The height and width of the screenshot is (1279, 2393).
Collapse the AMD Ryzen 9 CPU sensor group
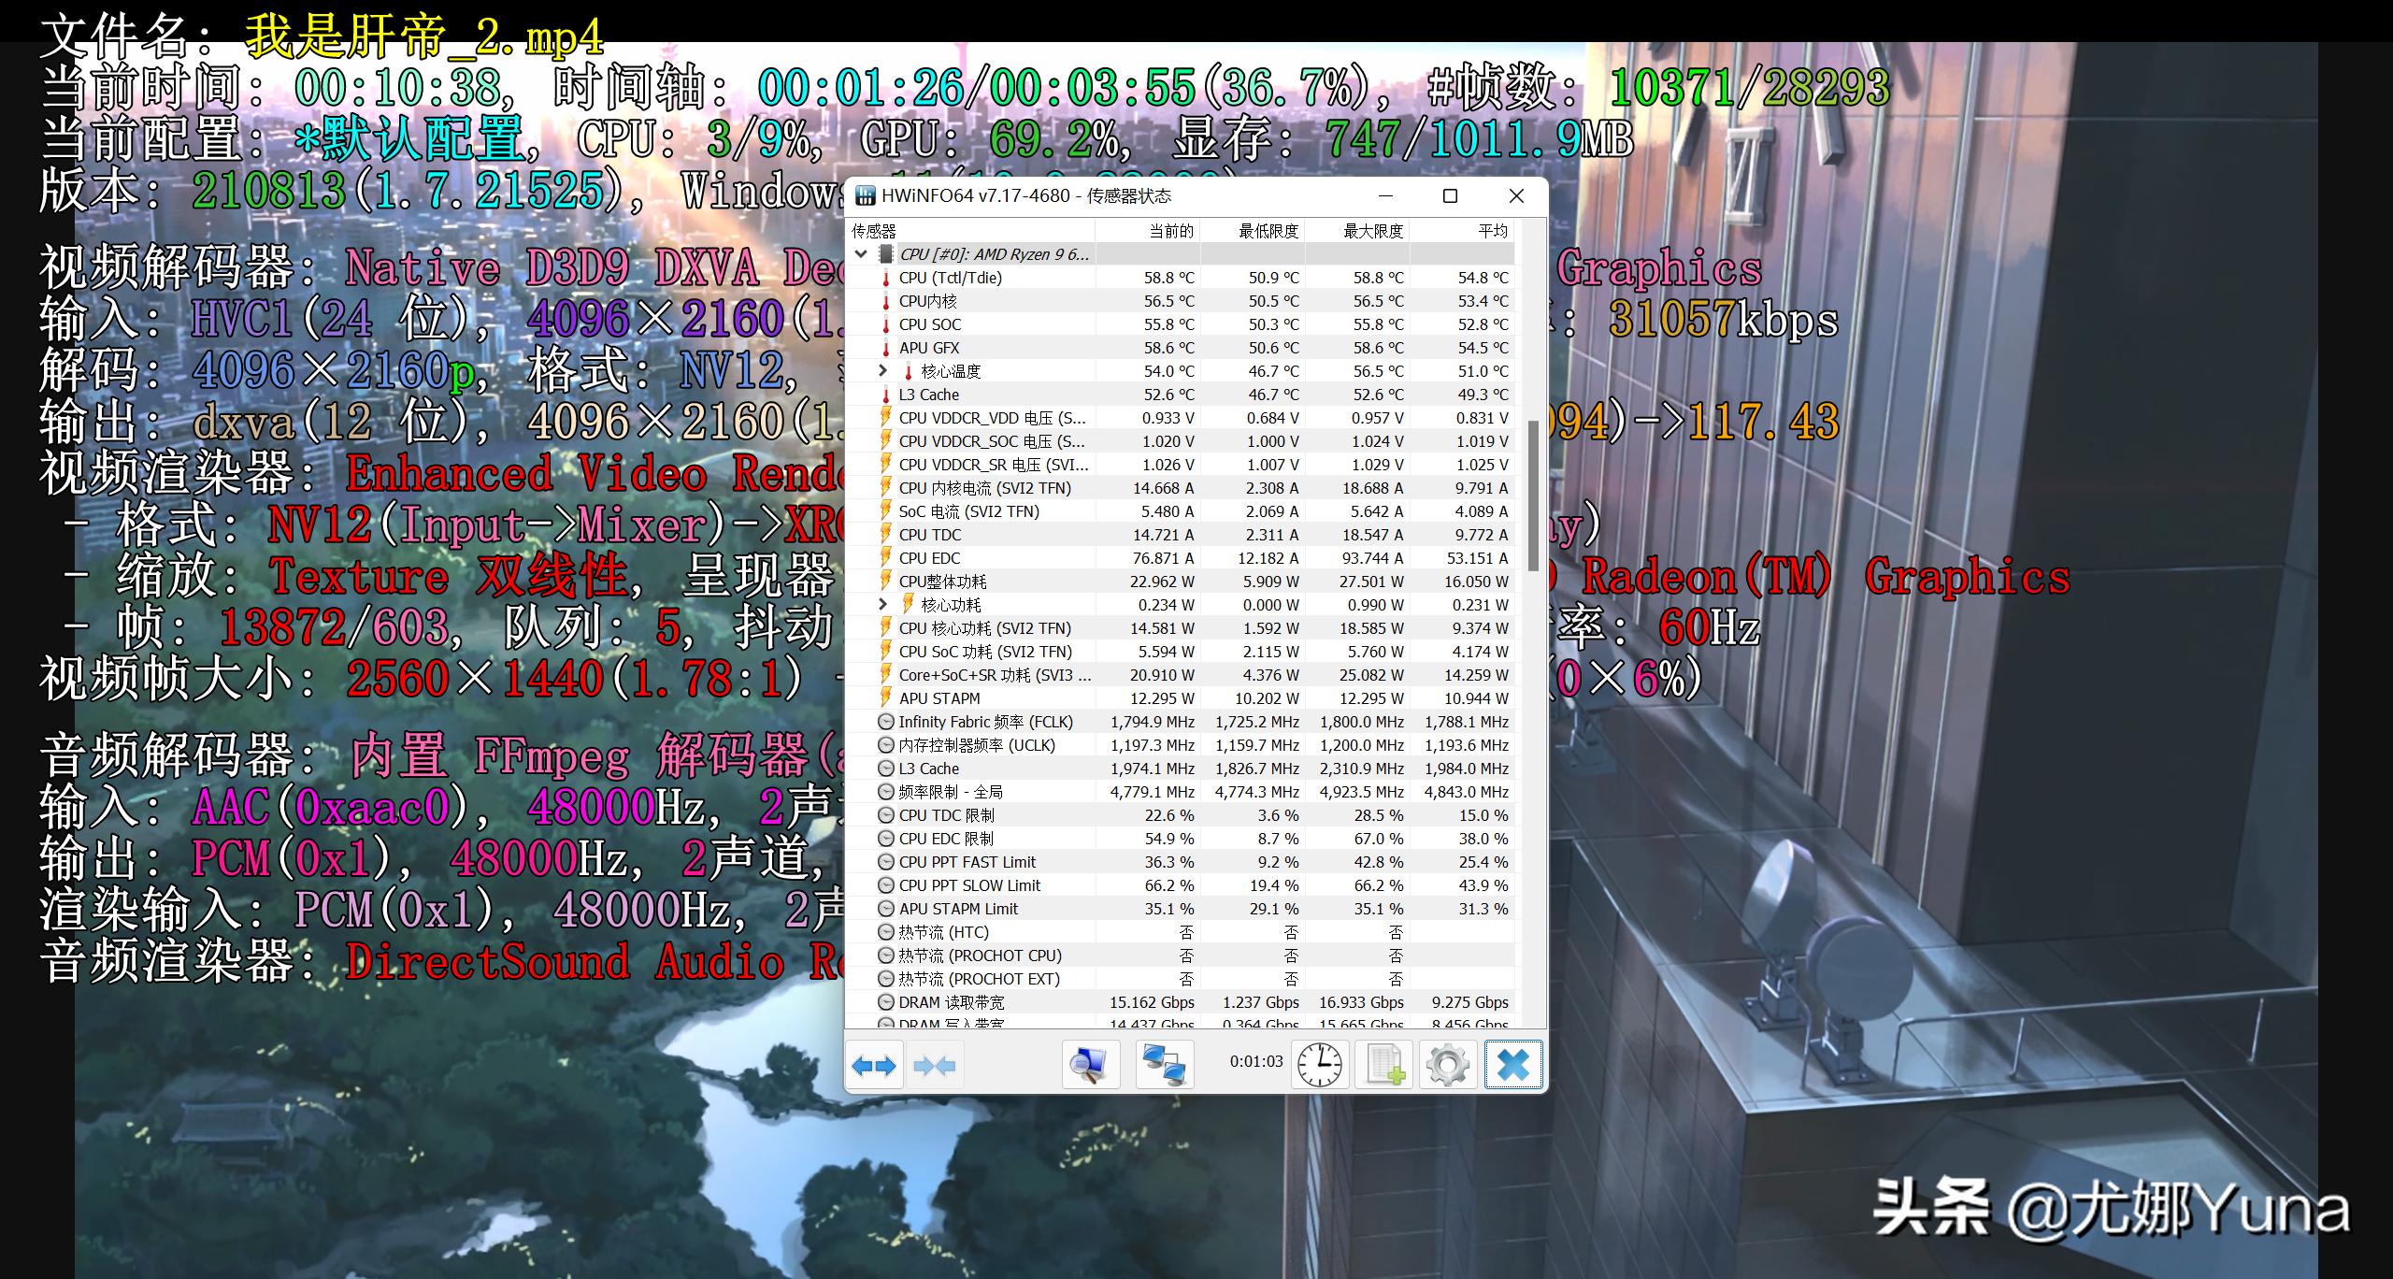click(862, 253)
